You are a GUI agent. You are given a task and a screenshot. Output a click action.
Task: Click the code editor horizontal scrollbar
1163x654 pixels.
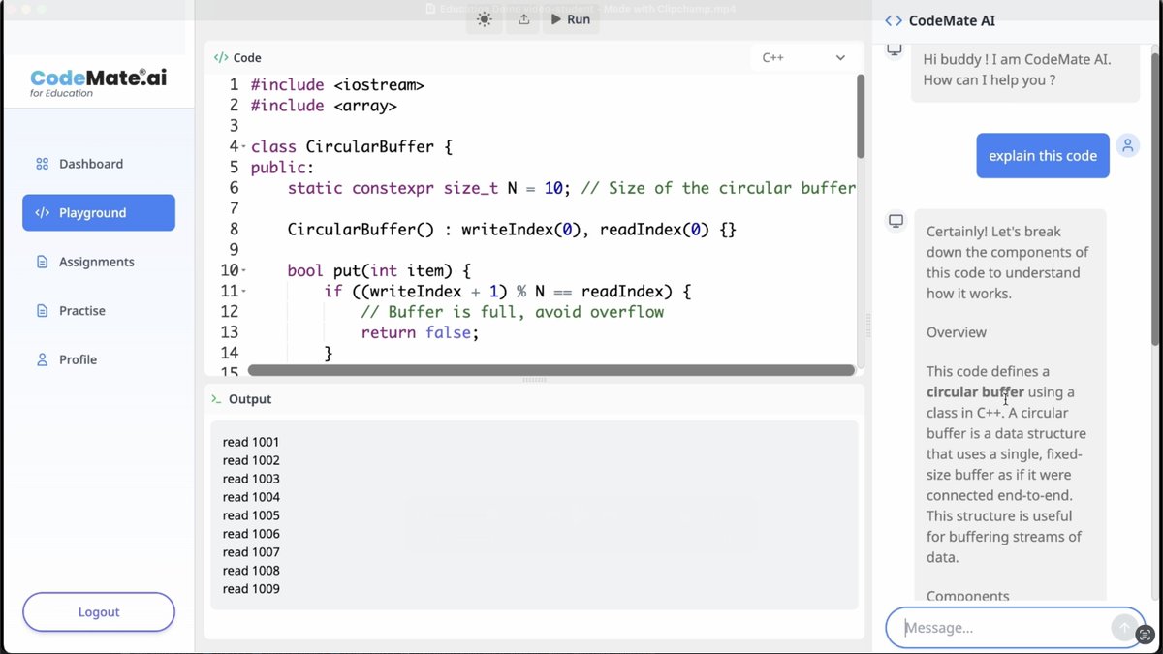[x=550, y=370]
